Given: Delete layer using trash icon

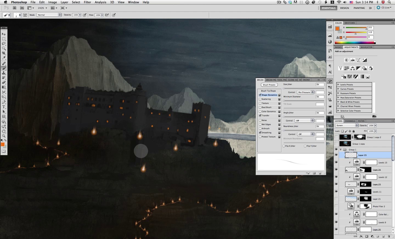Looking at the screenshot, I should pos(389,236).
